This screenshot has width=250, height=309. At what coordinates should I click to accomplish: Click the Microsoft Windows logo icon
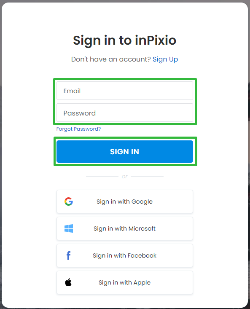click(x=69, y=228)
